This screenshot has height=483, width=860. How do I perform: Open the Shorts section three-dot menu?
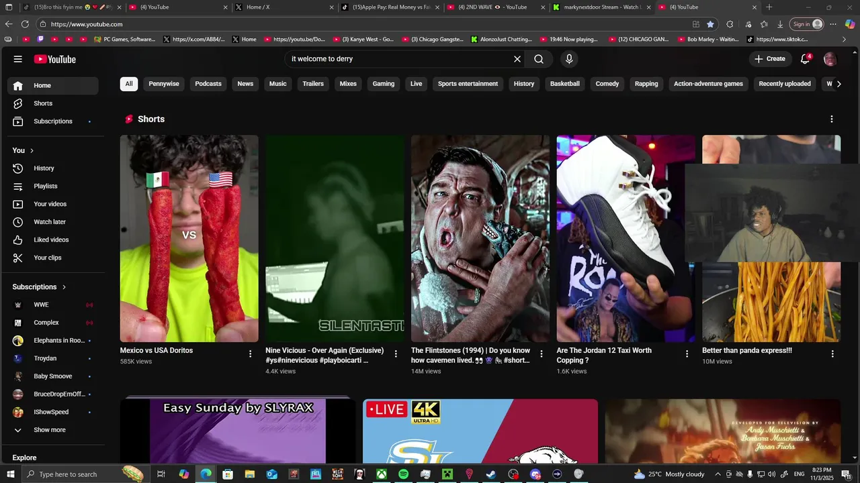coord(832,119)
